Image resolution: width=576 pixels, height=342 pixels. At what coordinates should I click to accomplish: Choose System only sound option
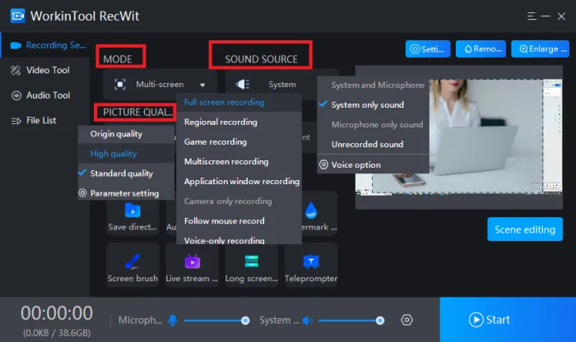(374, 105)
